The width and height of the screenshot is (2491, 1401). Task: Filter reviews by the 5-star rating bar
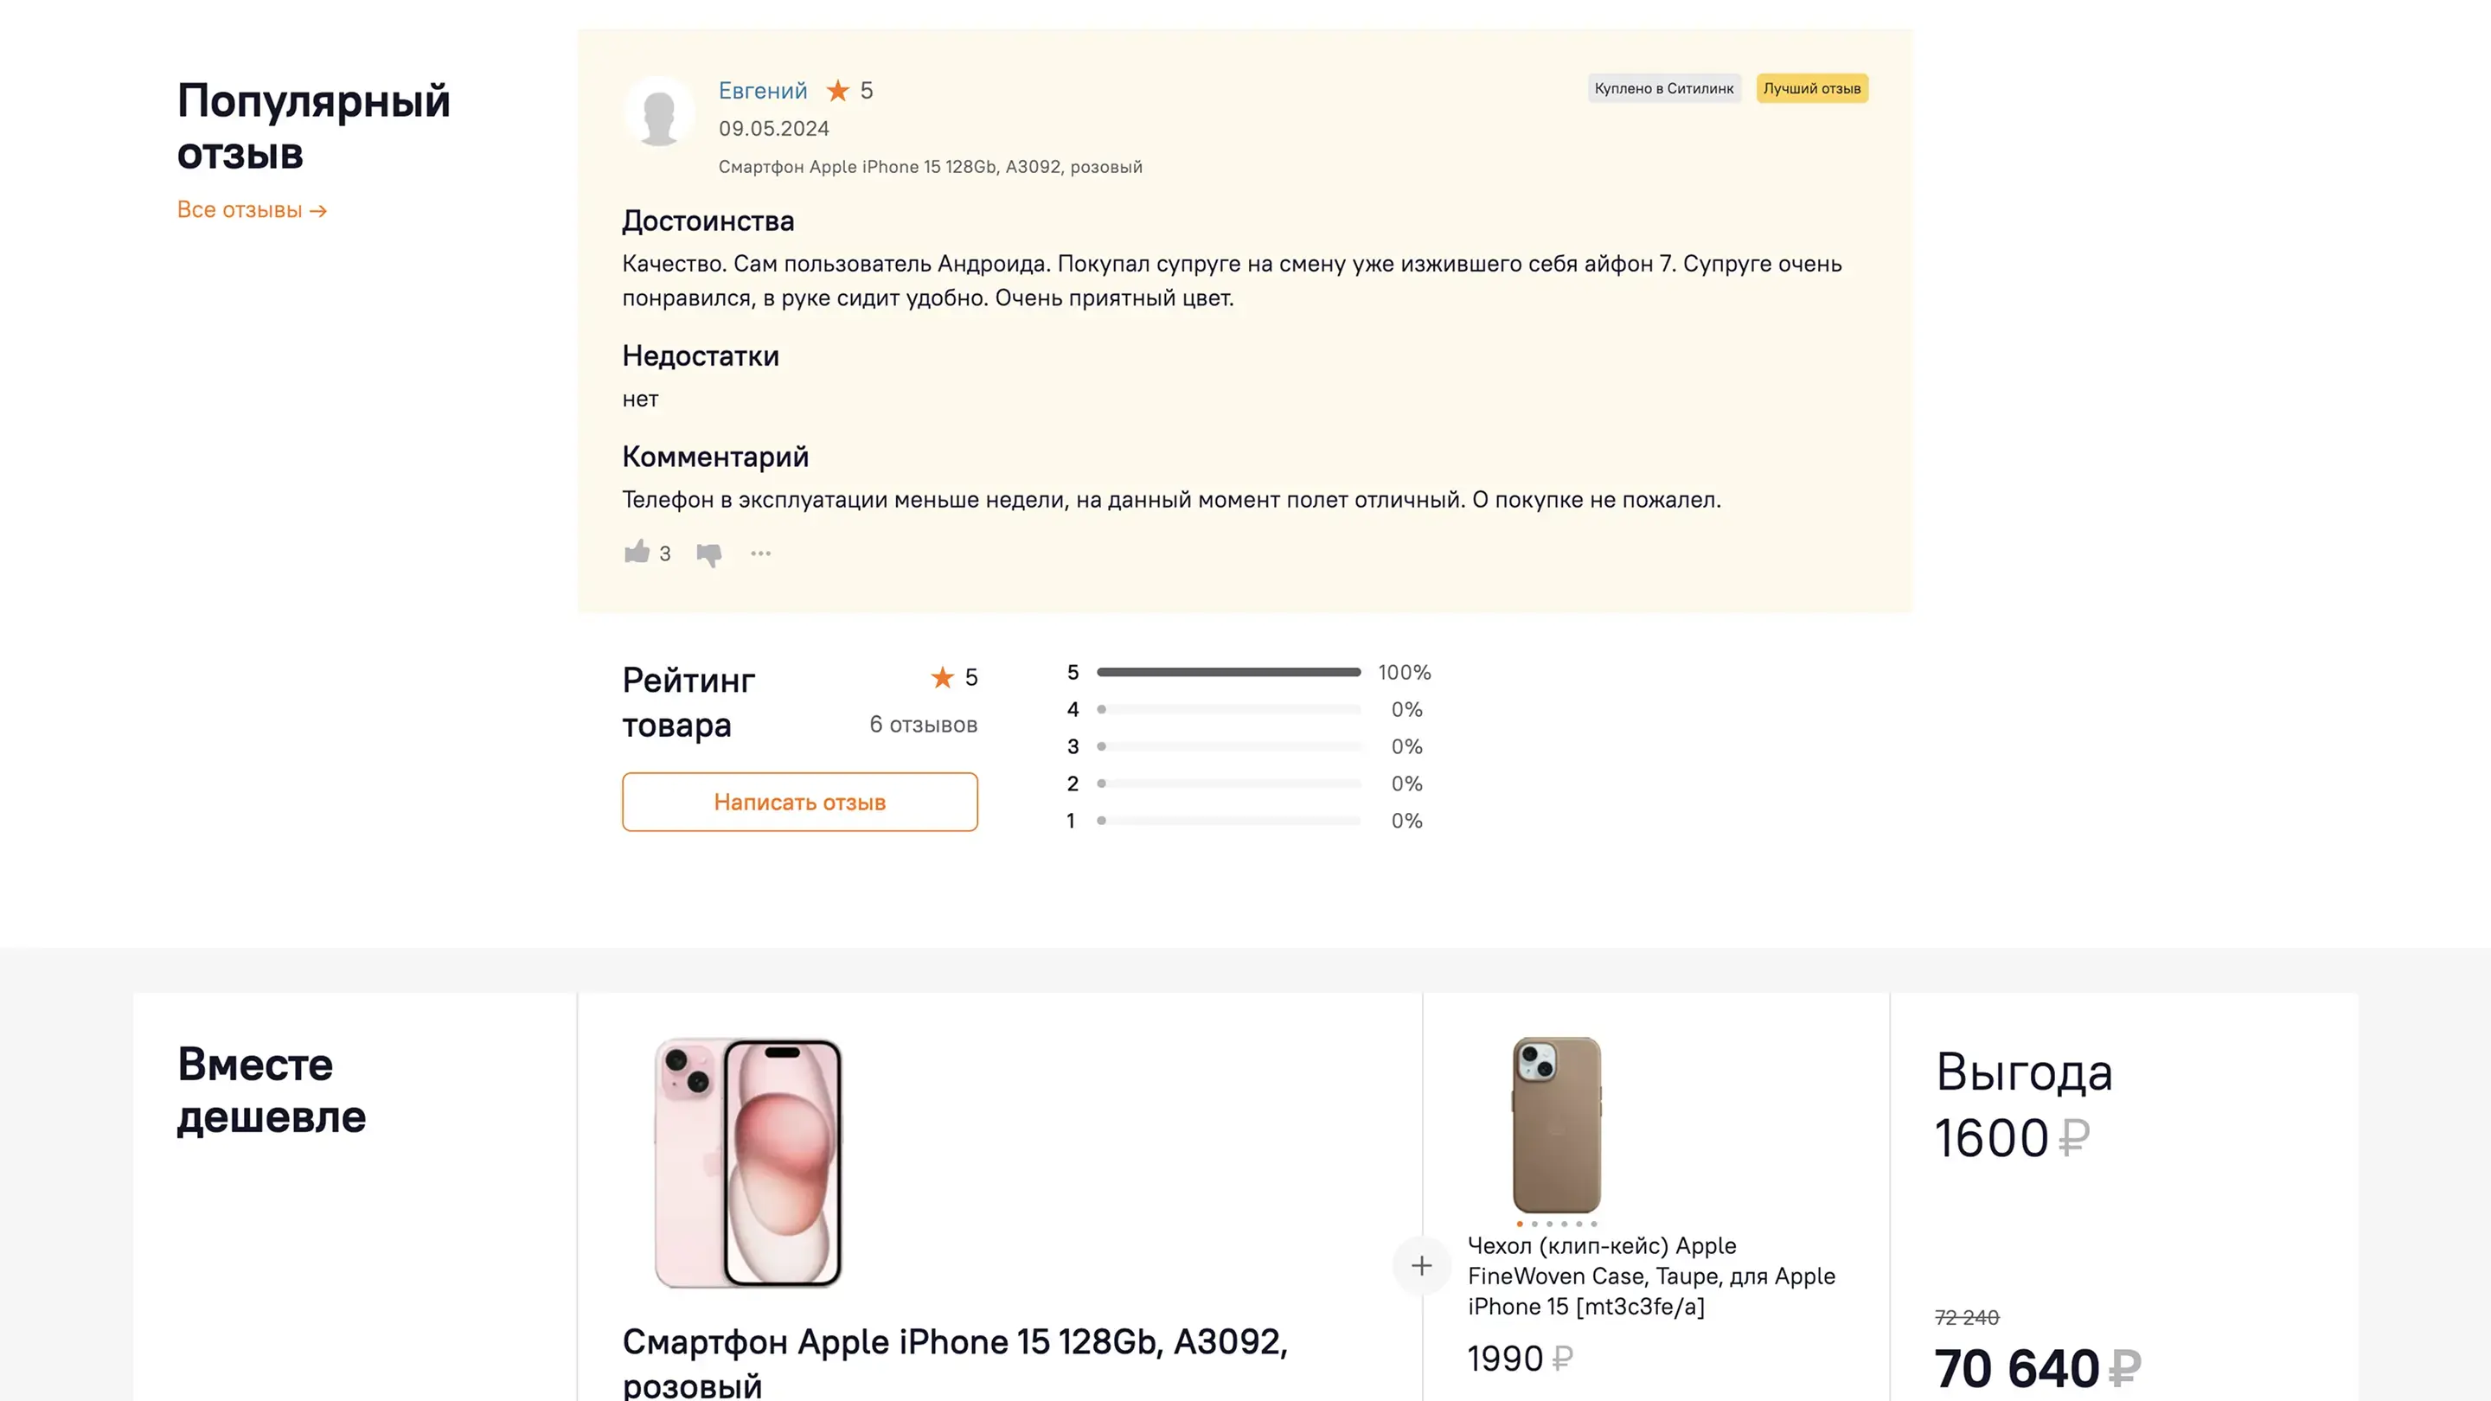1228,672
